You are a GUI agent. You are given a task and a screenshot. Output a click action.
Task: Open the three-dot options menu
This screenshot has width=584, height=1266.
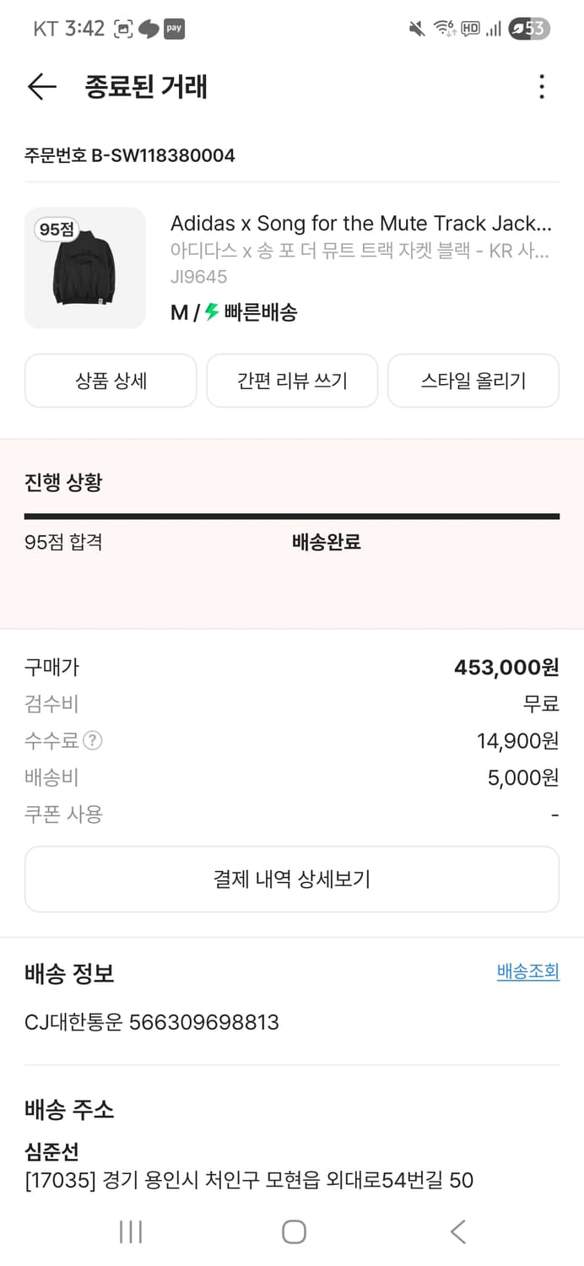(541, 87)
